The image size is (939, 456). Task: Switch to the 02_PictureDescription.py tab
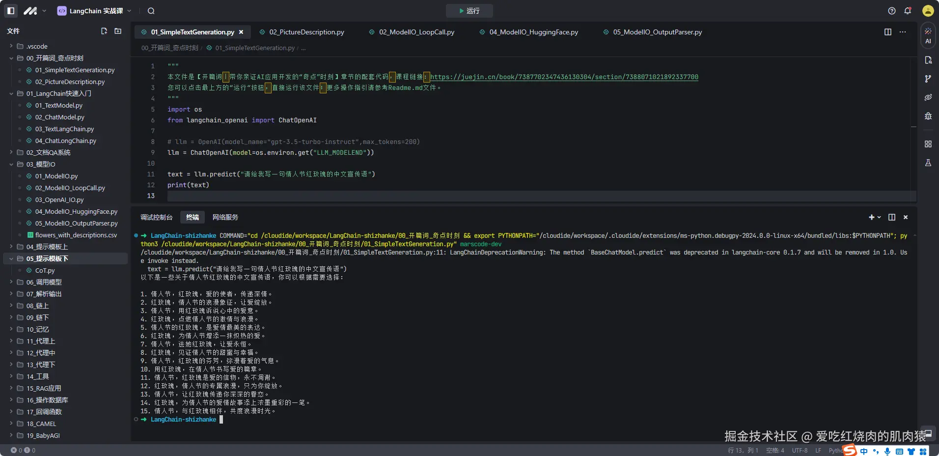click(306, 32)
